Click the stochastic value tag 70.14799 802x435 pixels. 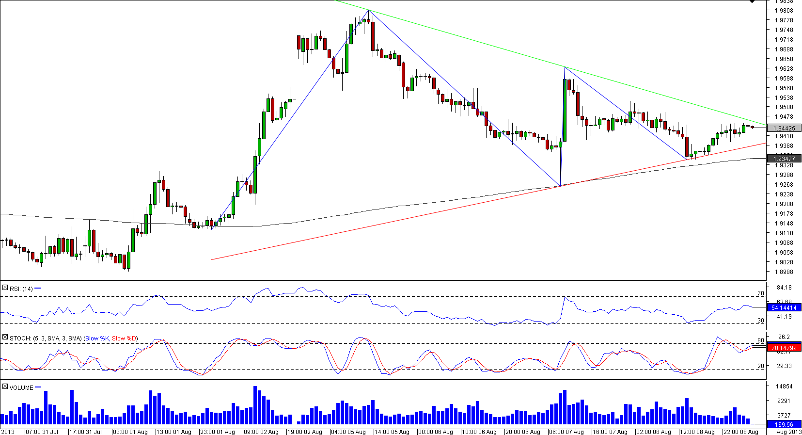[784, 348]
